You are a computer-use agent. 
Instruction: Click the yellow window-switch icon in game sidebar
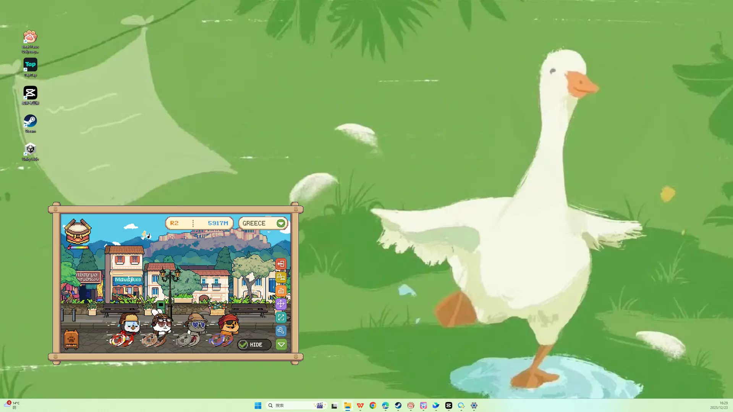[281, 277]
